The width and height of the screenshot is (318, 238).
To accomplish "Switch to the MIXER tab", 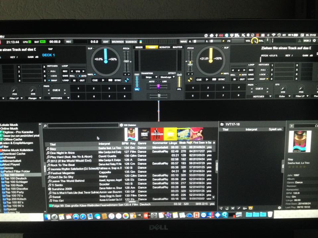I will [x=139, y=47].
